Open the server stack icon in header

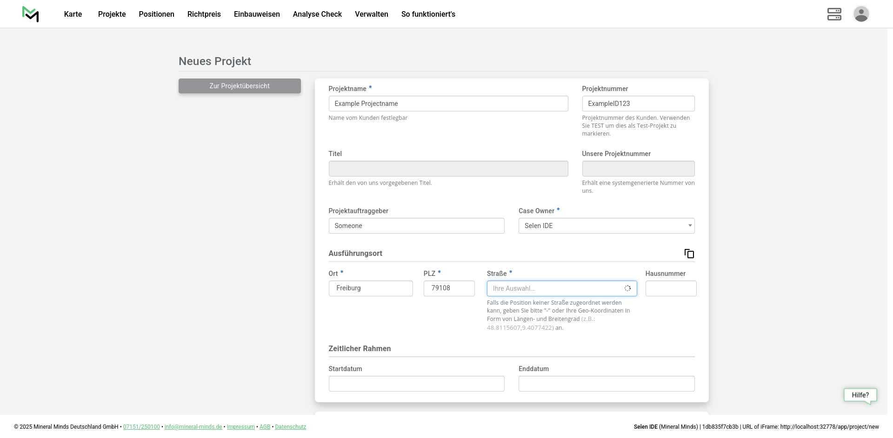834,14
